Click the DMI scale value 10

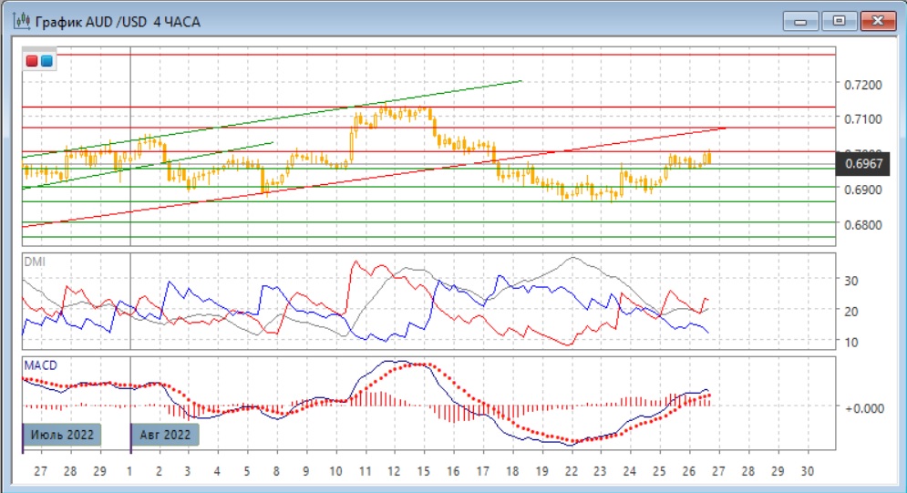coord(850,342)
